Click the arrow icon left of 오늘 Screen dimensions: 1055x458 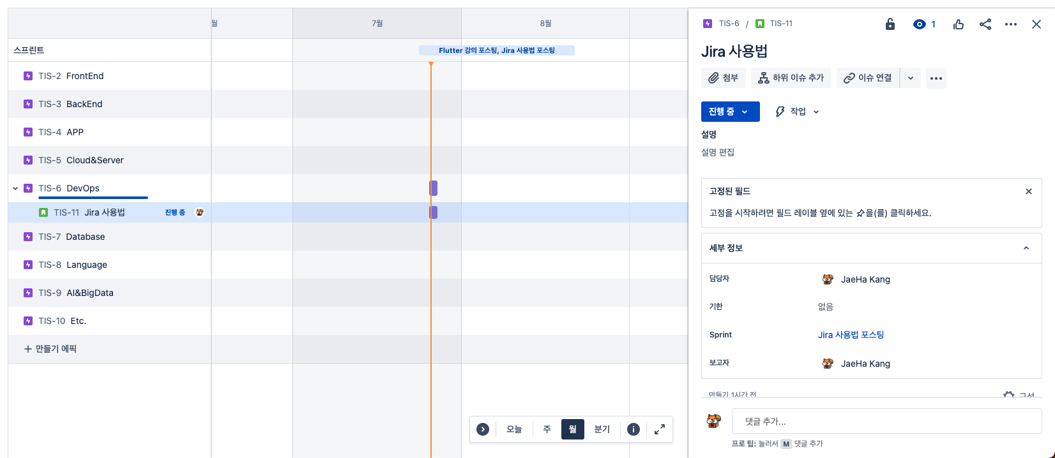click(483, 429)
